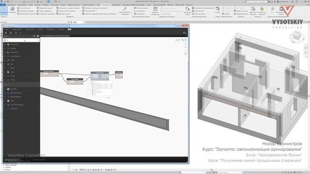Screen dimensions: 310x174
Task: Open Object Styles (Стили объектов)
Action: pyautogui.click(x=24, y=8)
